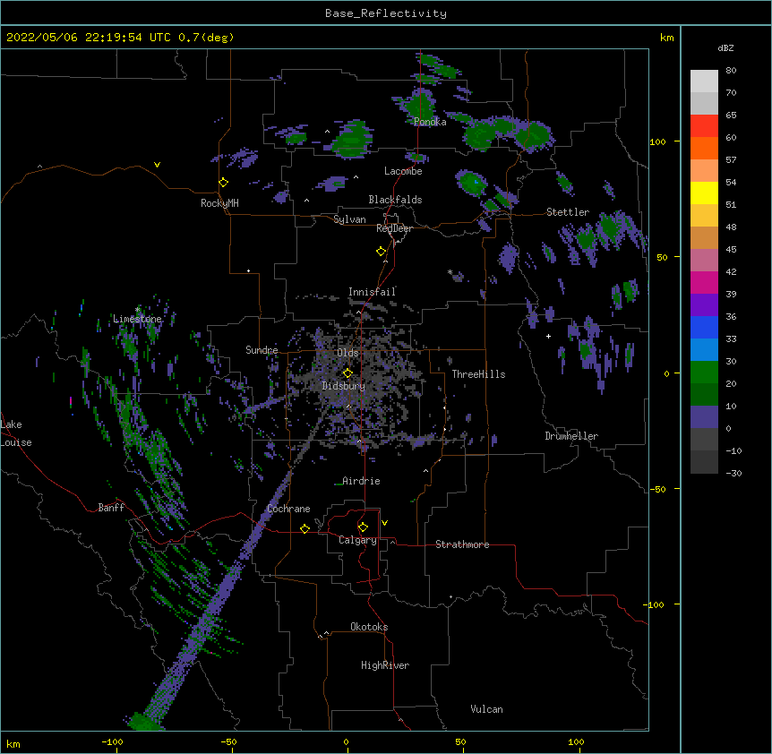Click the yellow marker south of RedDeer
This screenshot has width=772, height=754.
(x=382, y=252)
